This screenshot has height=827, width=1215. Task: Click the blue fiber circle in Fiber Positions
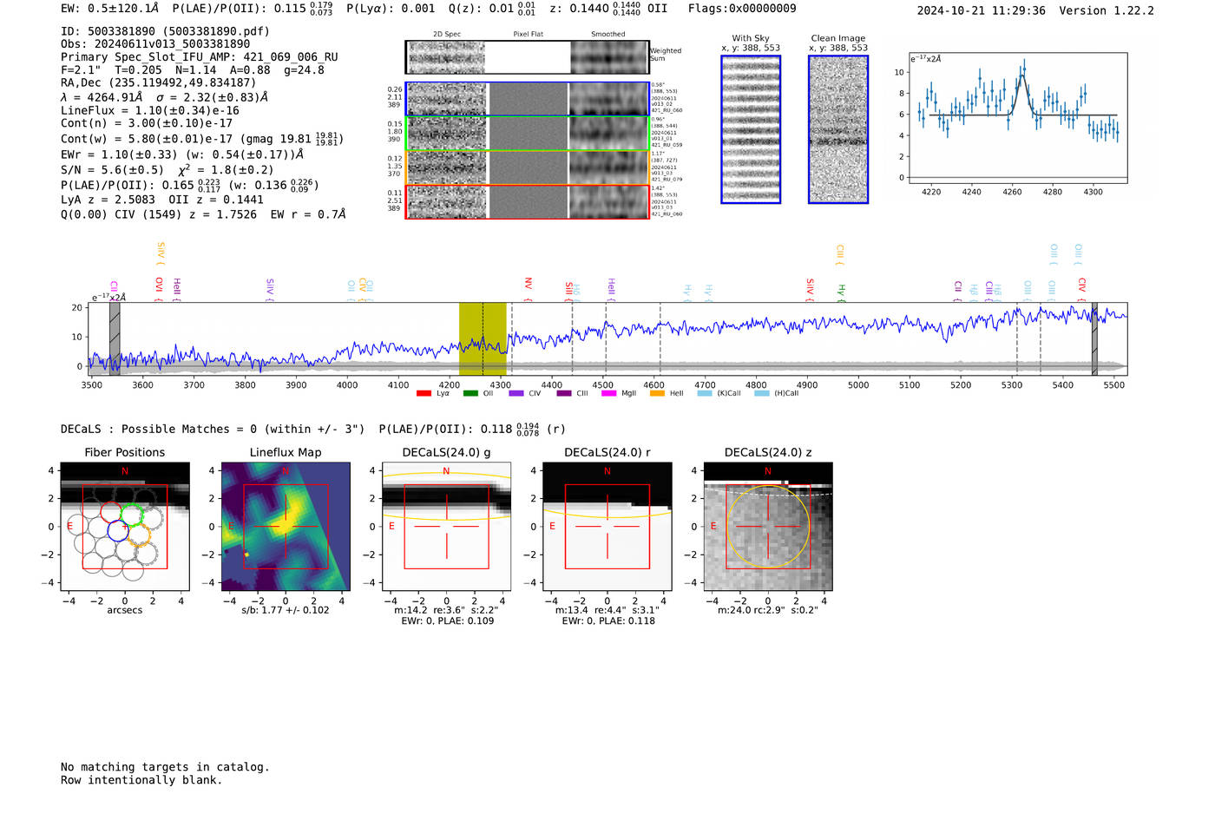118,530
